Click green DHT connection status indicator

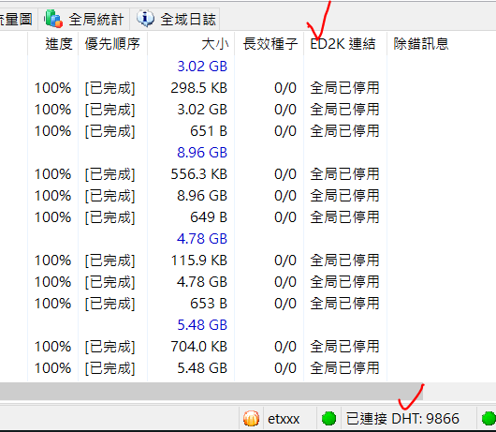328,418
